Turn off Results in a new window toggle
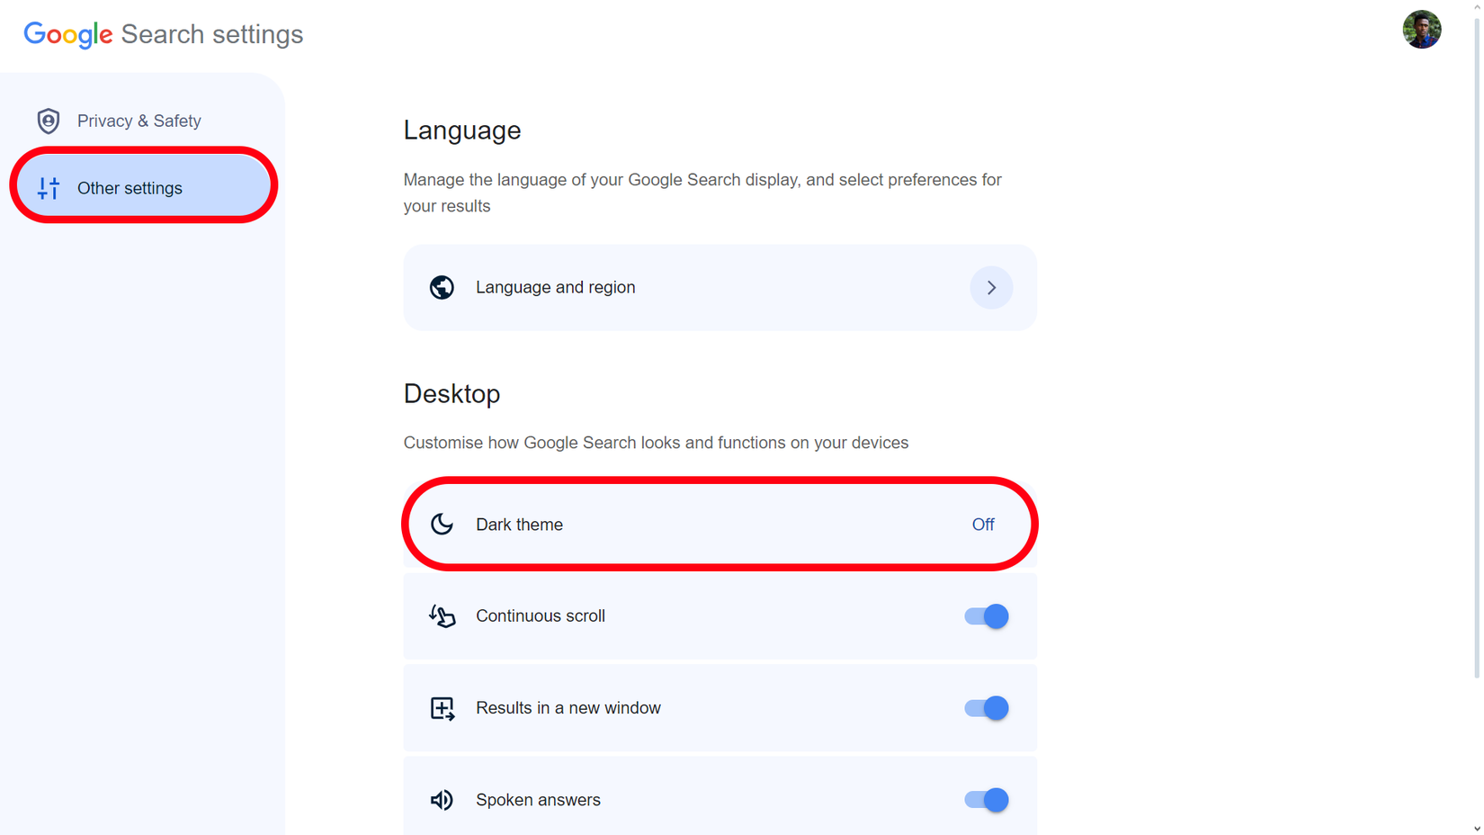 coord(986,708)
